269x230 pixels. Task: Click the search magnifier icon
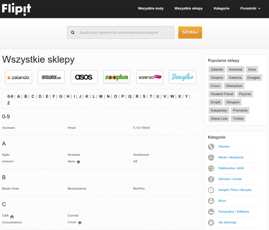click(73, 32)
